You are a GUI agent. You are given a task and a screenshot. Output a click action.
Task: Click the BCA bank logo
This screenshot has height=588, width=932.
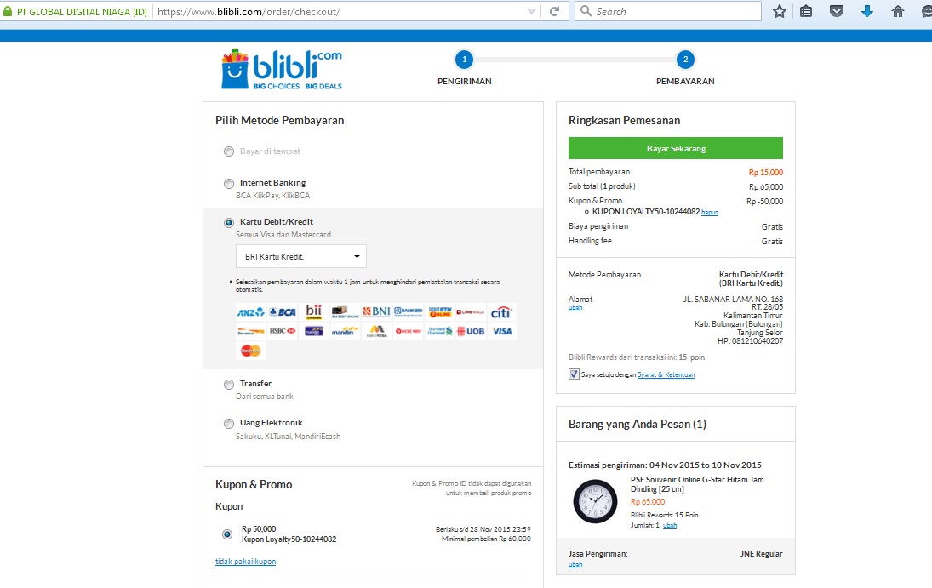[x=283, y=312]
